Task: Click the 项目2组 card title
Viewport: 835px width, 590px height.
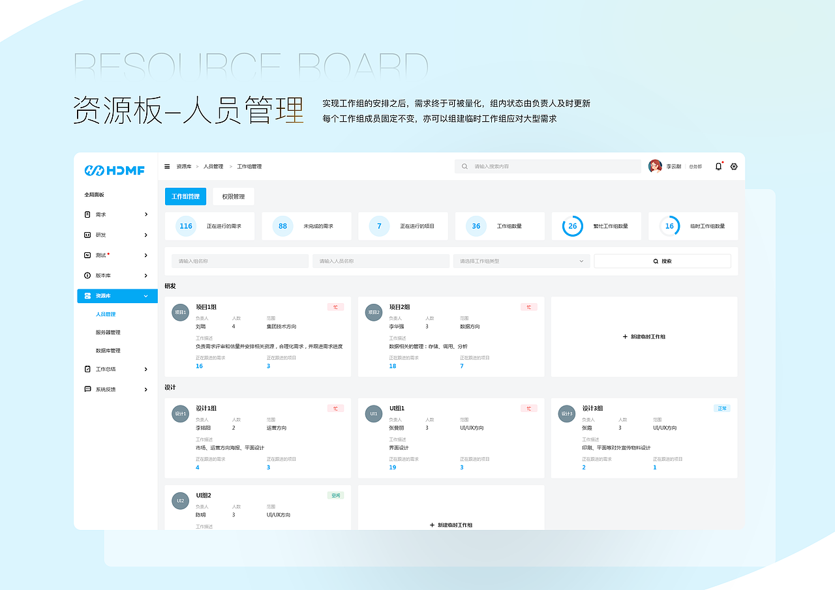Action: click(399, 307)
